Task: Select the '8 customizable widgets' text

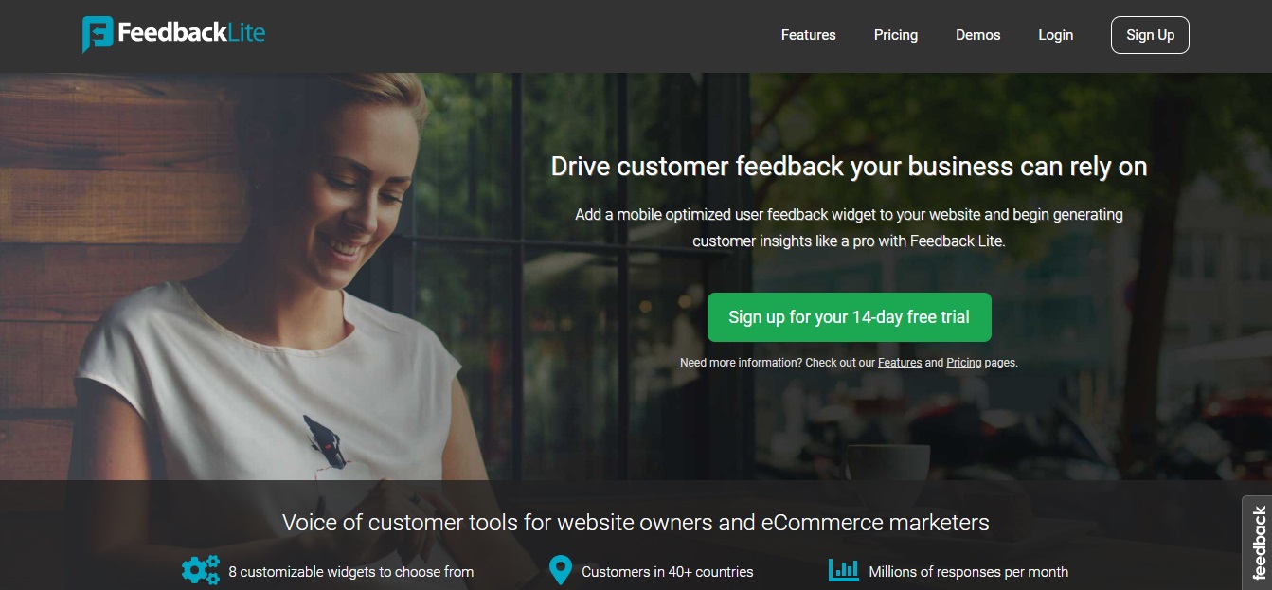Action: click(350, 572)
